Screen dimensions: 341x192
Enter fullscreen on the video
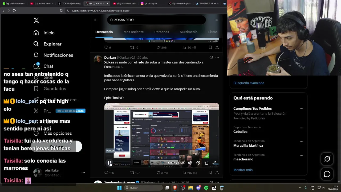tap(214, 163)
